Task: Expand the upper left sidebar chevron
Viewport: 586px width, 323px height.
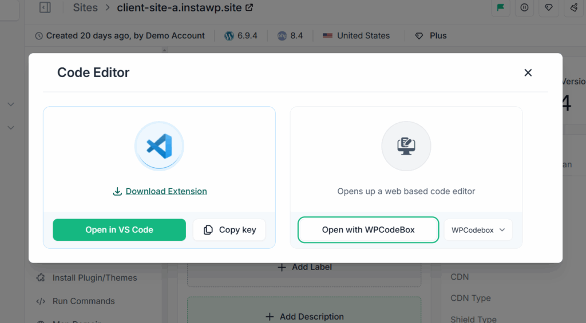Action: pos(11,104)
